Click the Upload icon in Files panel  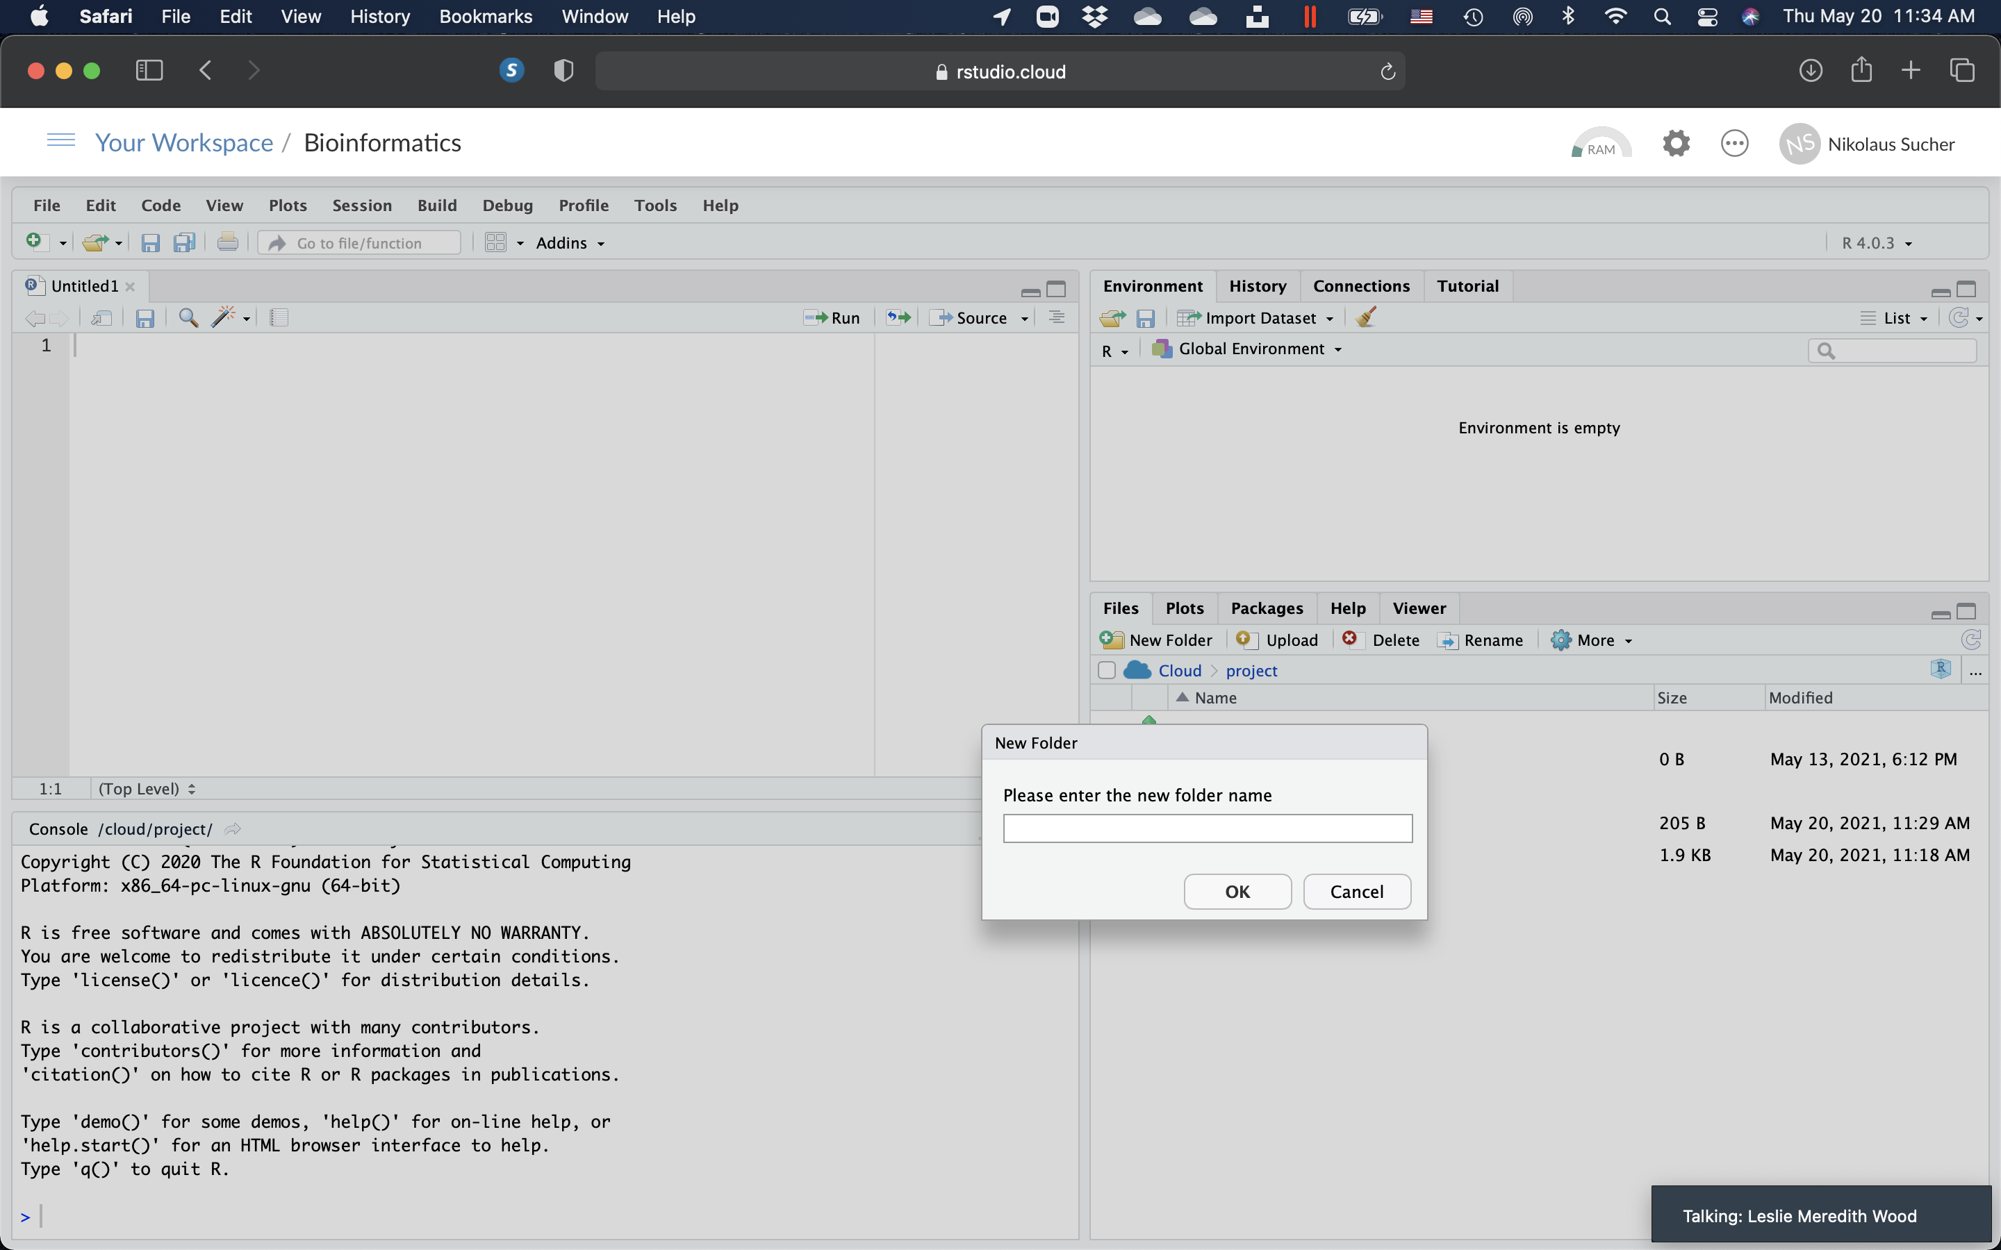1275,640
